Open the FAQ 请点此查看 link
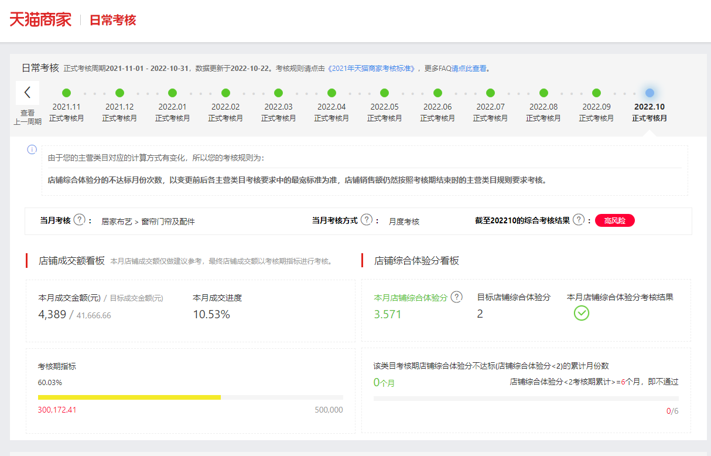This screenshot has width=711, height=456. pos(469,68)
